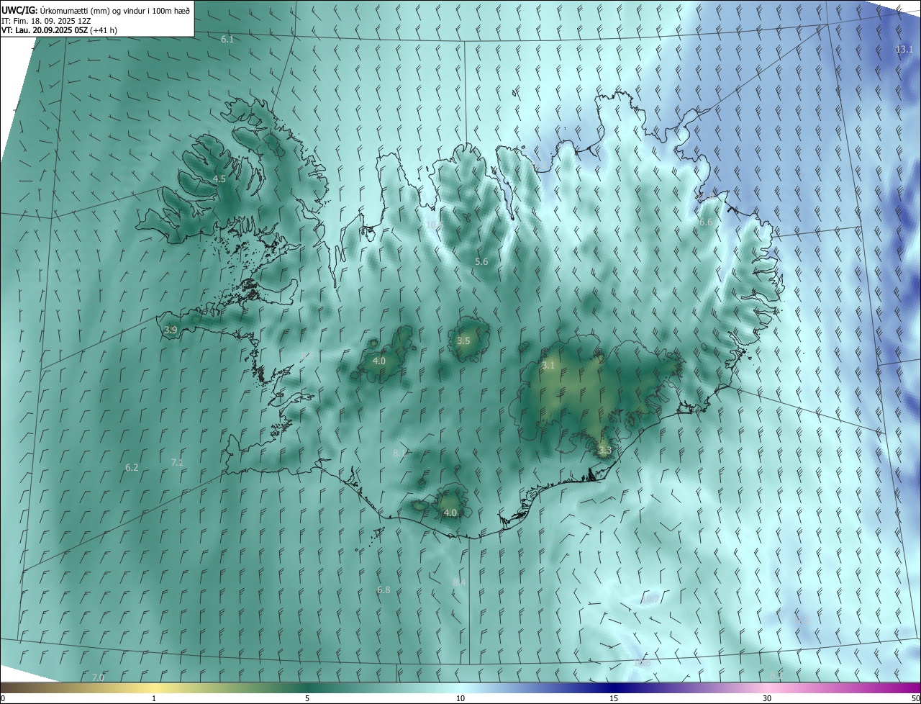Select the 'VT: Lau. 20.09.2025 05Z (+41 h)' line
921x704 pixels.
60,30
